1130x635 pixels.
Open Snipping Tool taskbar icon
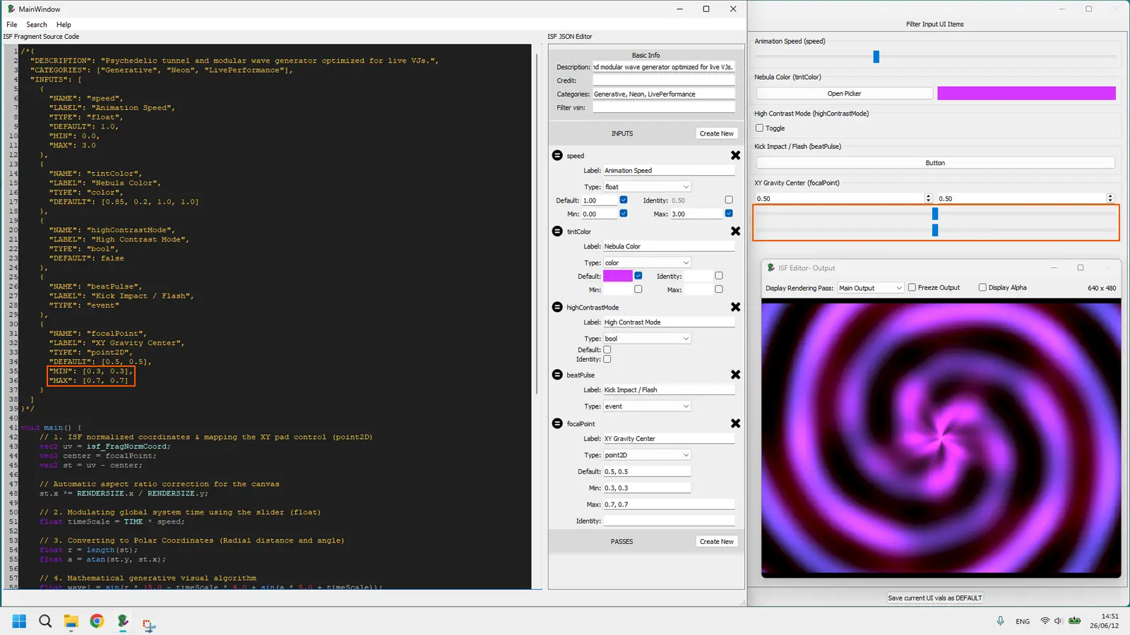(x=149, y=624)
